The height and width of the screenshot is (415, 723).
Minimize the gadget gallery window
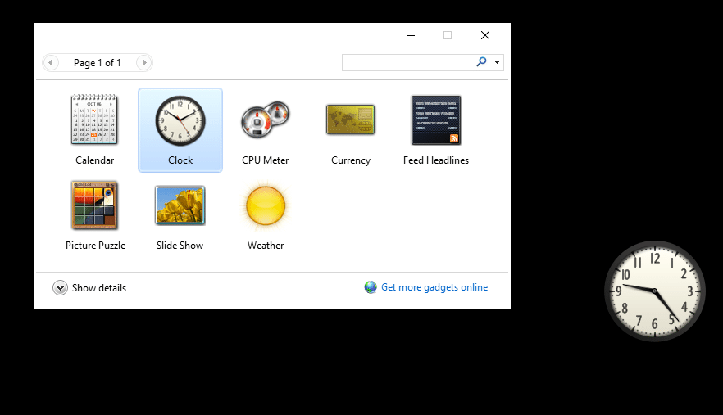click(410, 35)
